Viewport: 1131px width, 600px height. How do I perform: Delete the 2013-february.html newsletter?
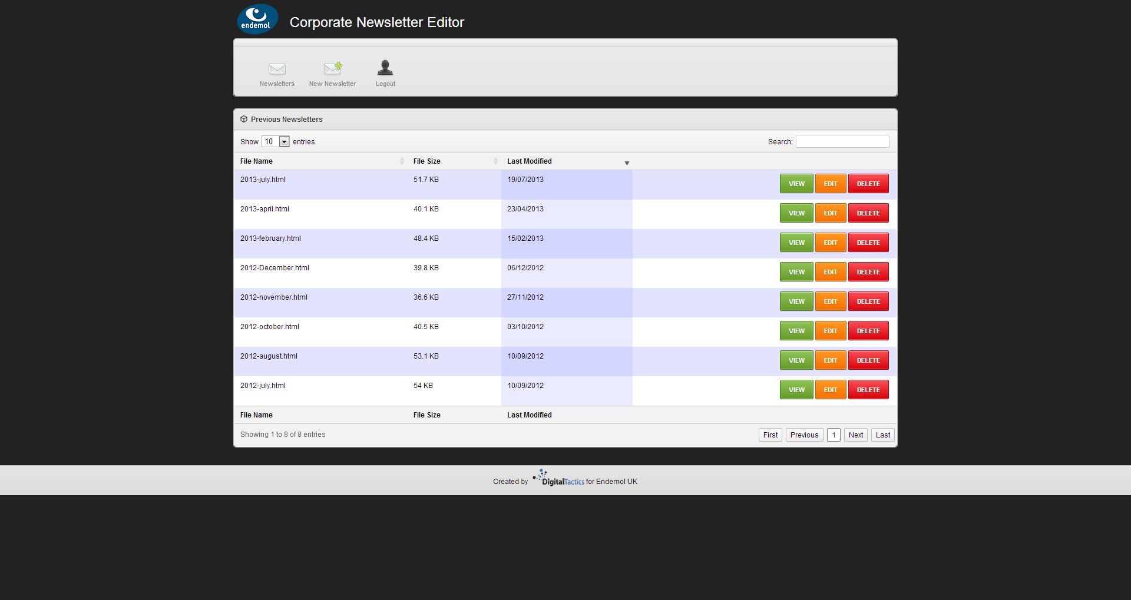click(868, 243)
